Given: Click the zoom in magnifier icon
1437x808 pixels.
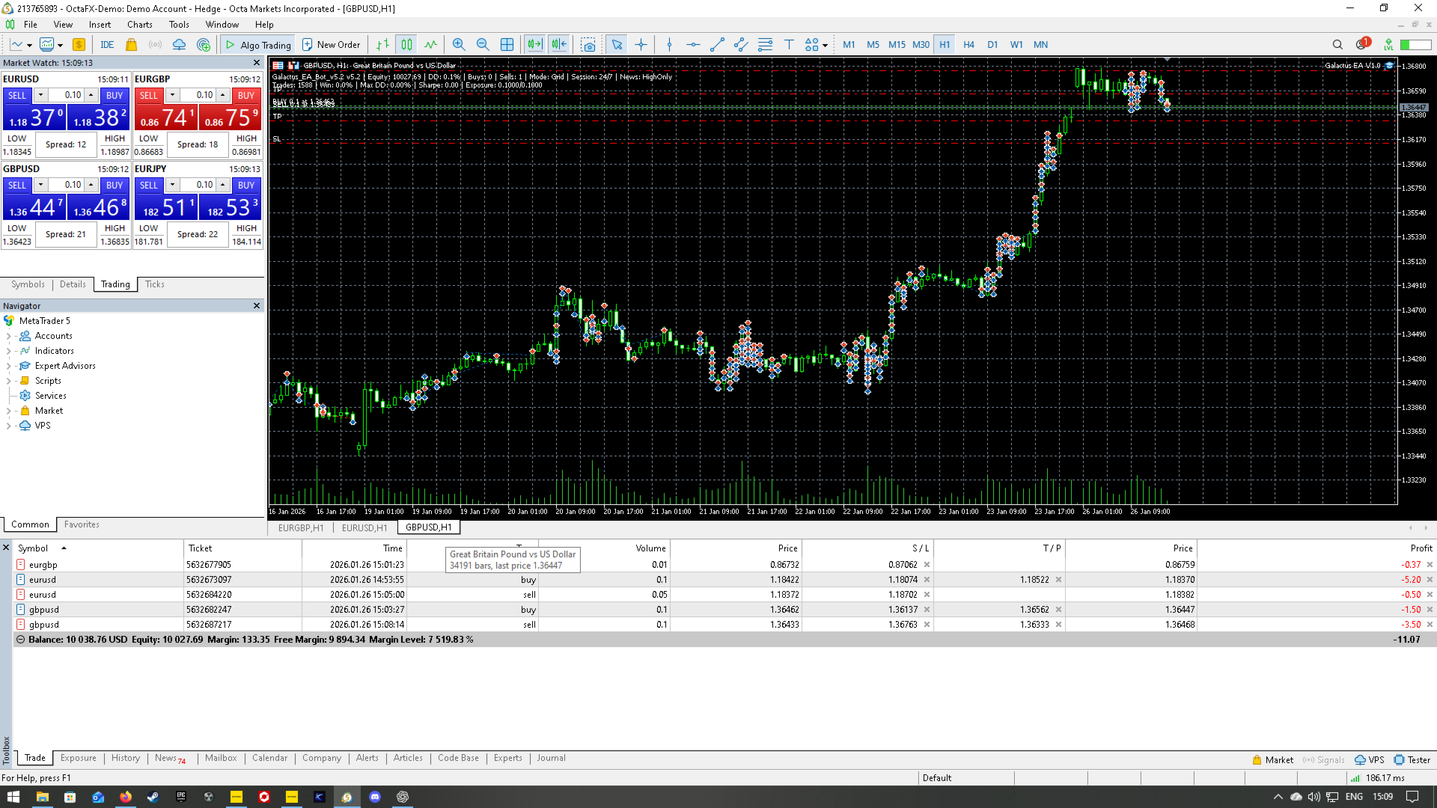Looking at the screenshot, I should click(459, 45).
